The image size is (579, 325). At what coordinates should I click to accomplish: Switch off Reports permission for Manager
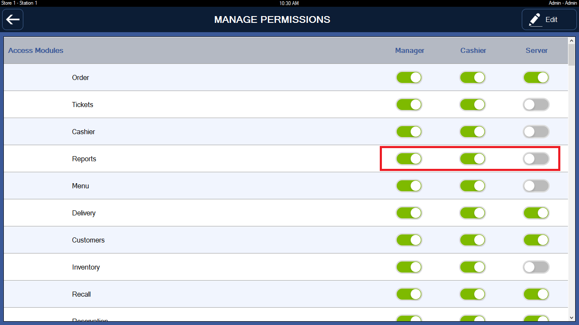tap(409, 159)
